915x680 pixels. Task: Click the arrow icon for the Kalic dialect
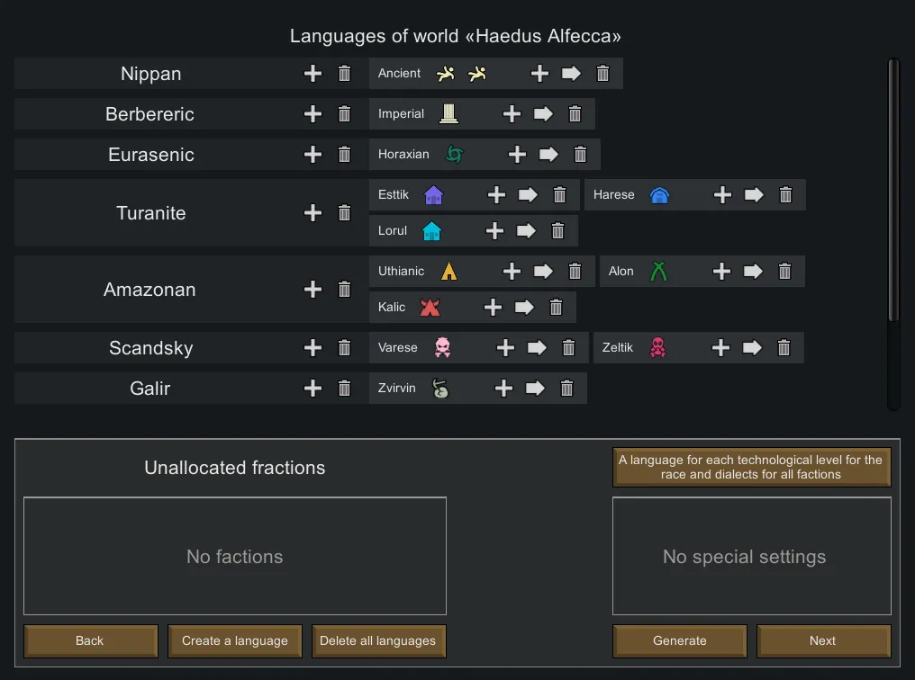click(524, 308)
